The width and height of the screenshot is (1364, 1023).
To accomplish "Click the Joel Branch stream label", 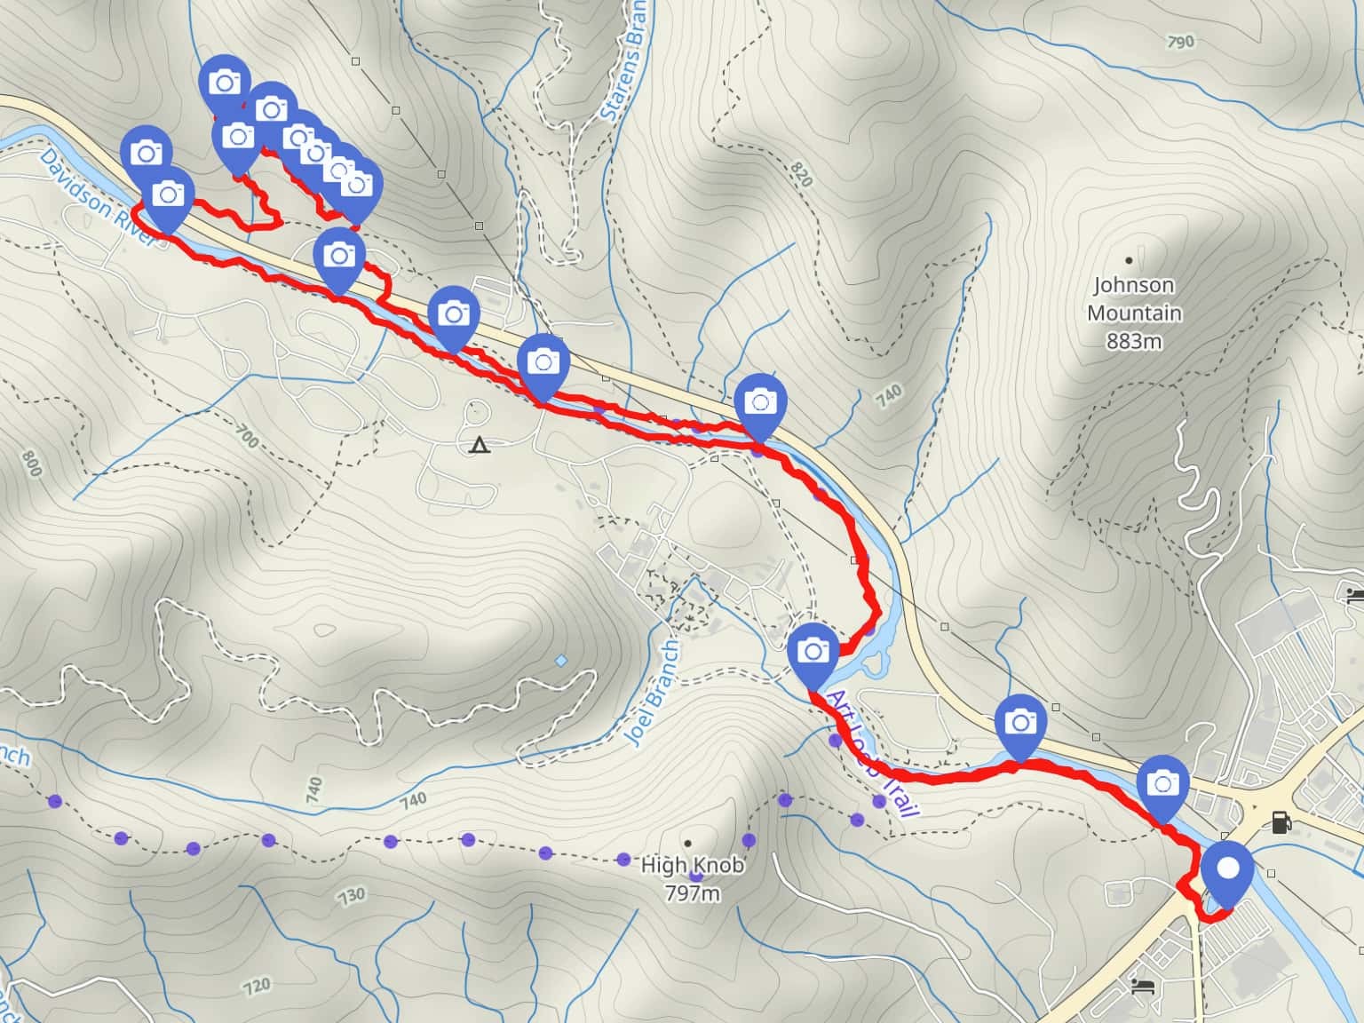I will (650, 692).
